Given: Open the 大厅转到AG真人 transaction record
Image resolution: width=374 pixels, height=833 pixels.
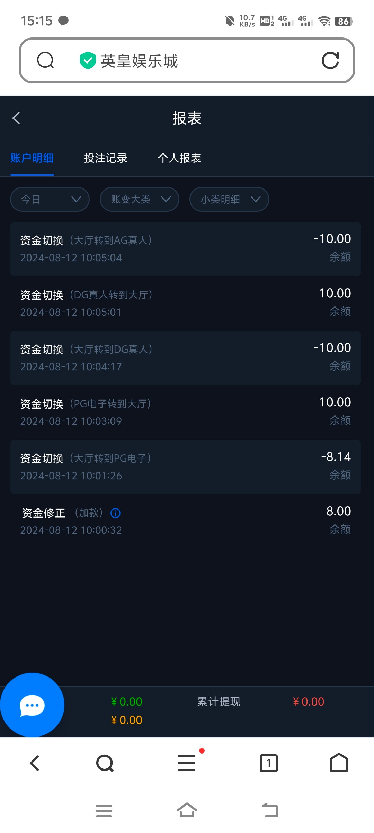Looking at the screenshot, I should point(186,249).
